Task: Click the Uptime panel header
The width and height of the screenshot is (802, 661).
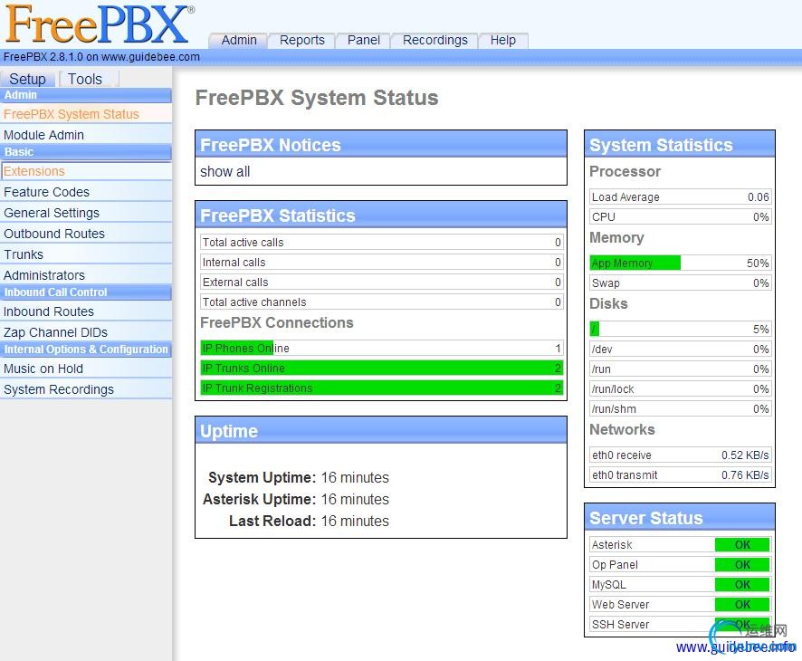Action: (381, 430)
